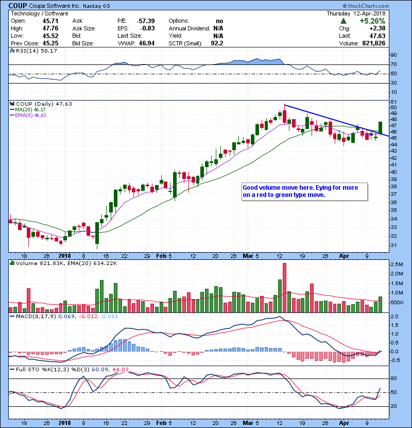Click the stochastic %K value 60.09
The image size is (412, 428).
point(99,370)
